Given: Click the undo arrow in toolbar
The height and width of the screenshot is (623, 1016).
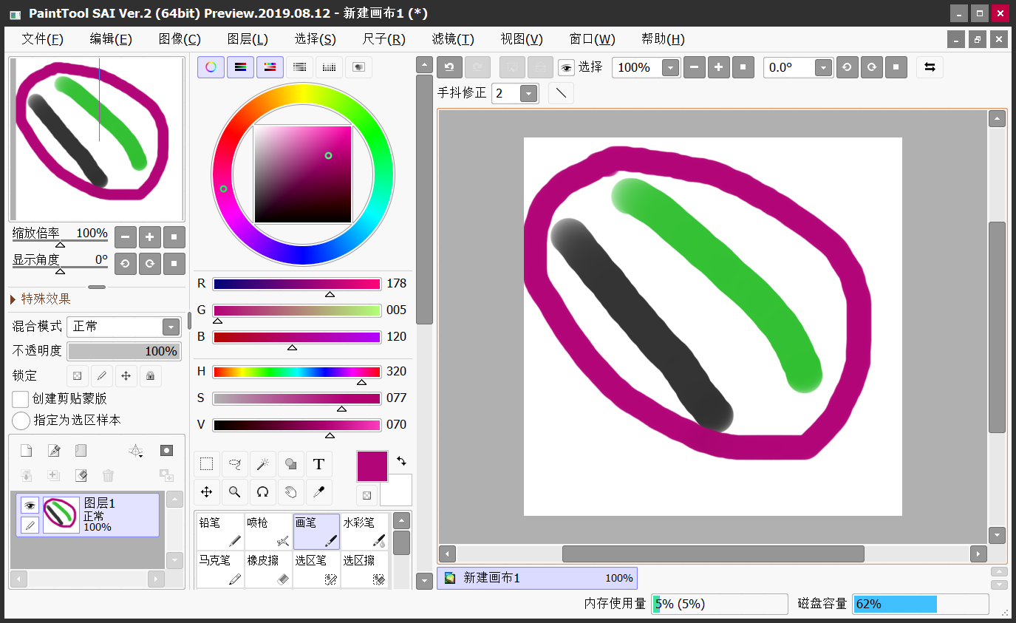Looking at the screenshot, I should 449,67.
